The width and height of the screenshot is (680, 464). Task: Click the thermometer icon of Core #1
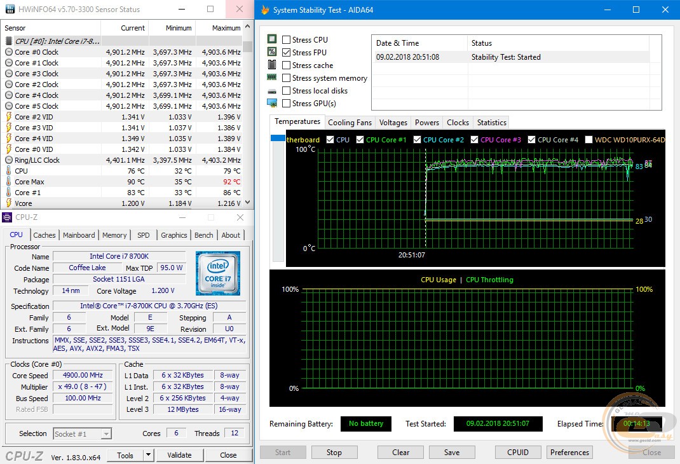(9, 192)
